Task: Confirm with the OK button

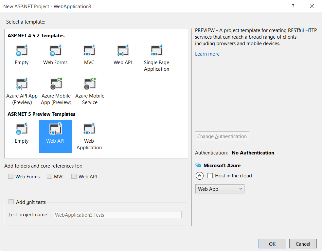Action: (x=272, y=244)
